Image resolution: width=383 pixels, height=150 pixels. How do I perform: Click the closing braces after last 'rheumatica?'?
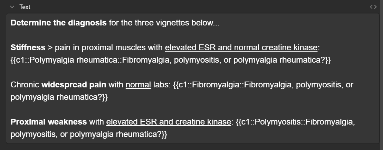pos(164,134)
